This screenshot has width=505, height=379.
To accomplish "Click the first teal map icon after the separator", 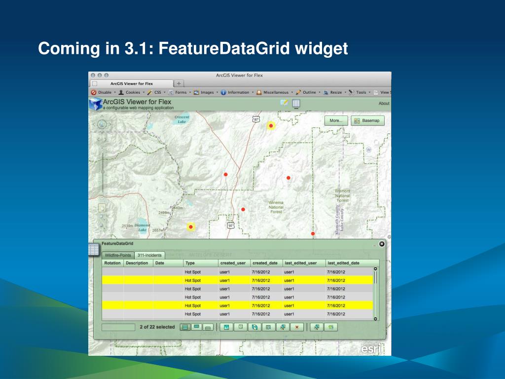I will pos(226,327).
